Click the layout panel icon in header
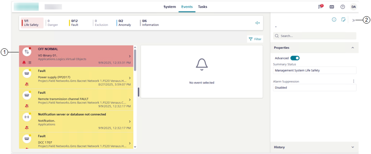Screen dimensions: 371x154 coord(332,7)
